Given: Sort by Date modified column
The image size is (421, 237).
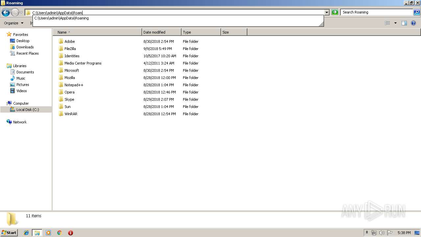Looking at the screenshot, I should pos(161,32).
